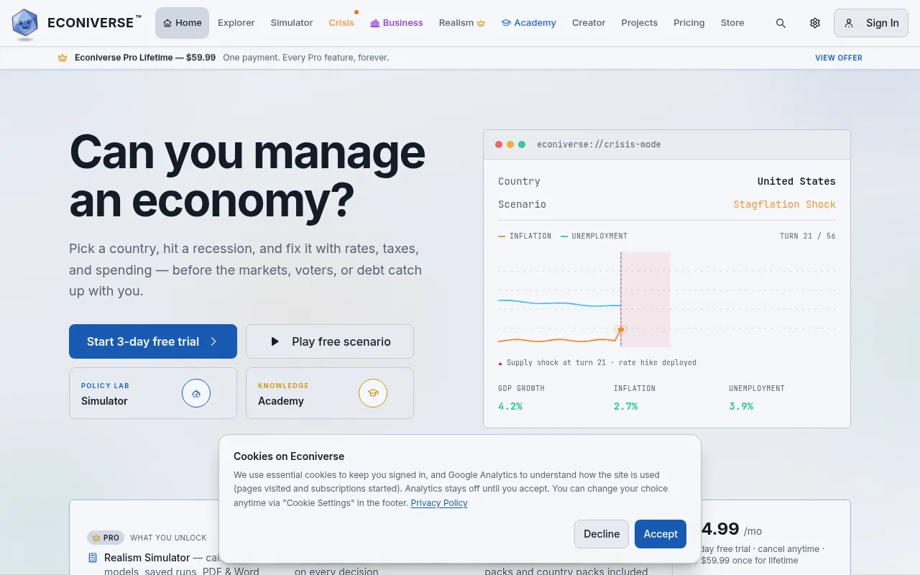Click the Simulator gauge circle icon
Screen dimensions: 920x575
coord(196,393)
